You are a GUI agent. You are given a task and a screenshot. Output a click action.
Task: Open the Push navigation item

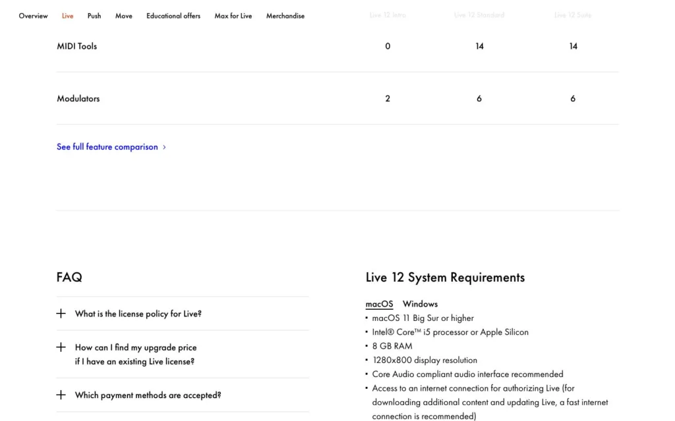(94, 16)
